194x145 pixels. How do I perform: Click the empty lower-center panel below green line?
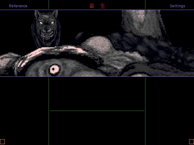[97, 128]
